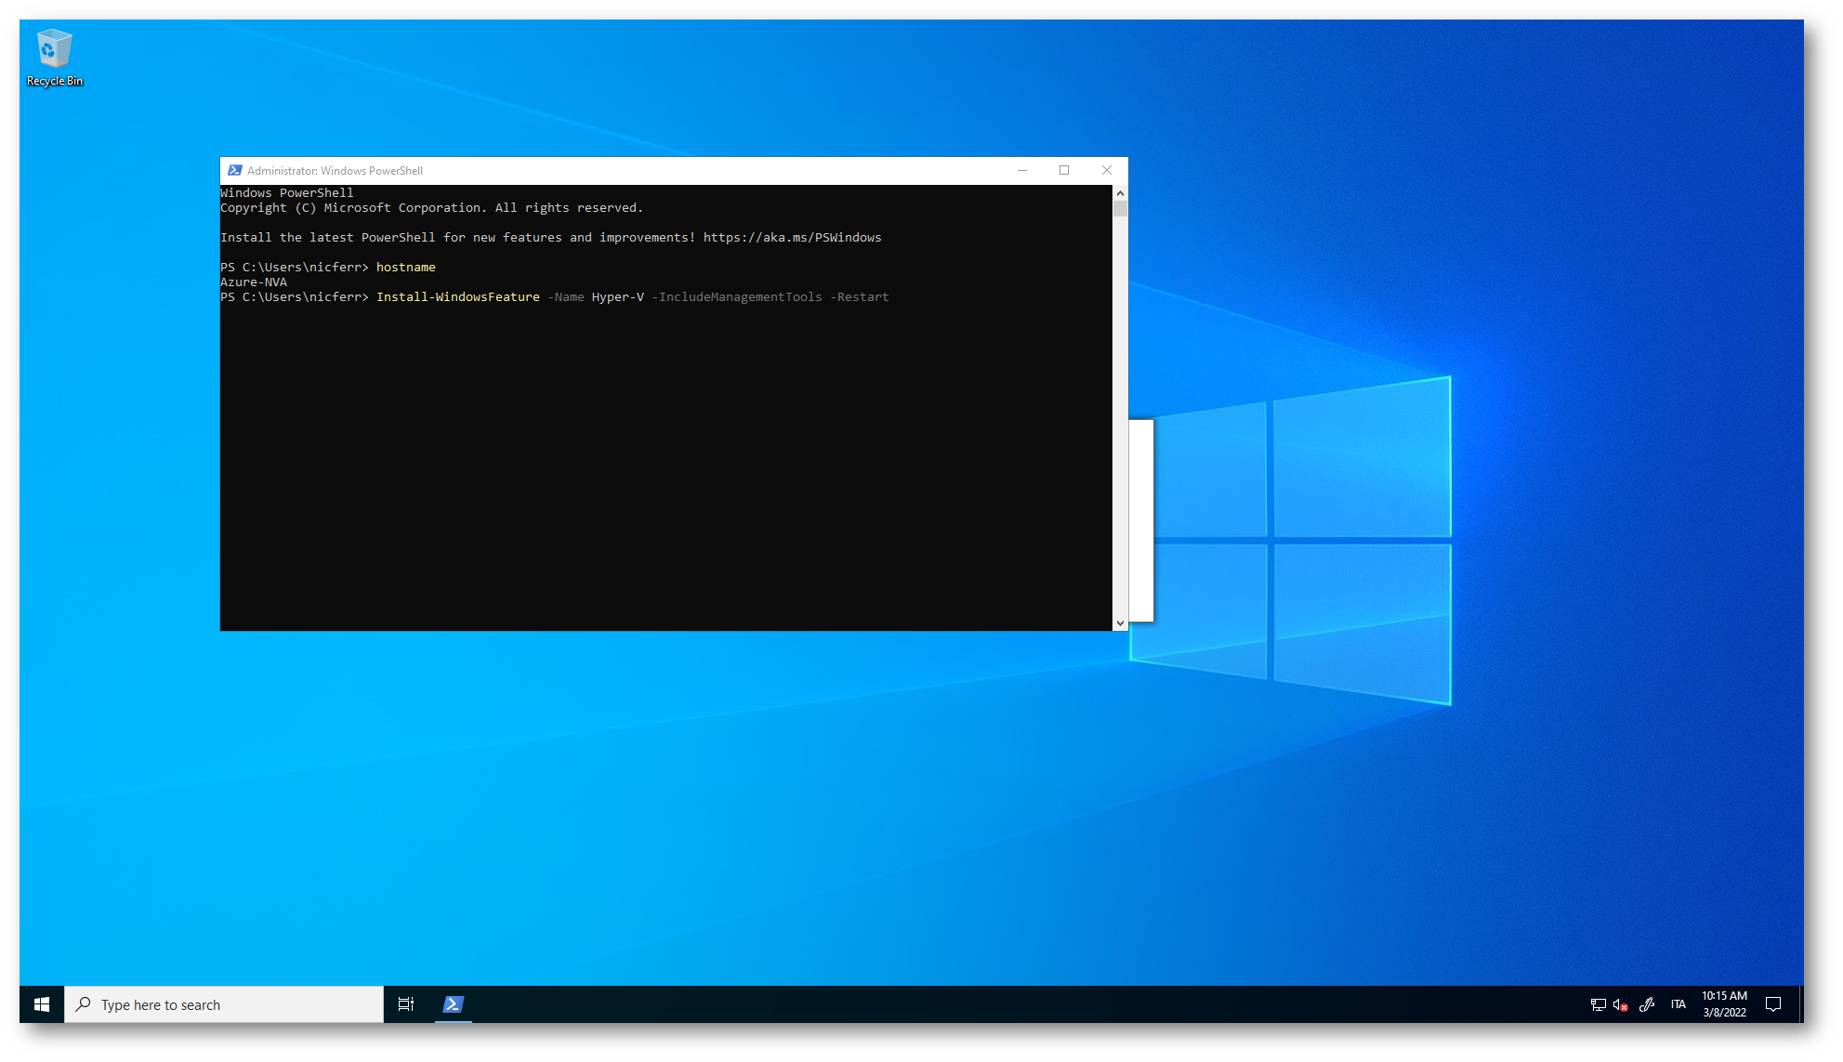The image size is (1843, 1062).
Task: Open the notification center icon
Action: (1773, 1004)
